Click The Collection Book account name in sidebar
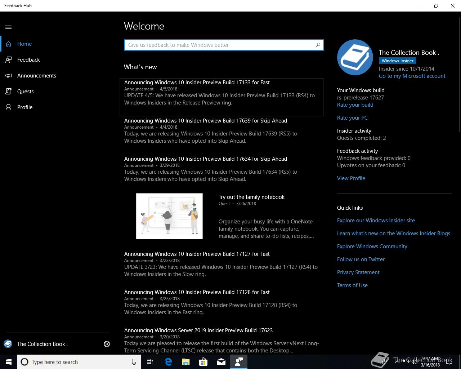Screen dimensions: 461x369 coord(42,344)
